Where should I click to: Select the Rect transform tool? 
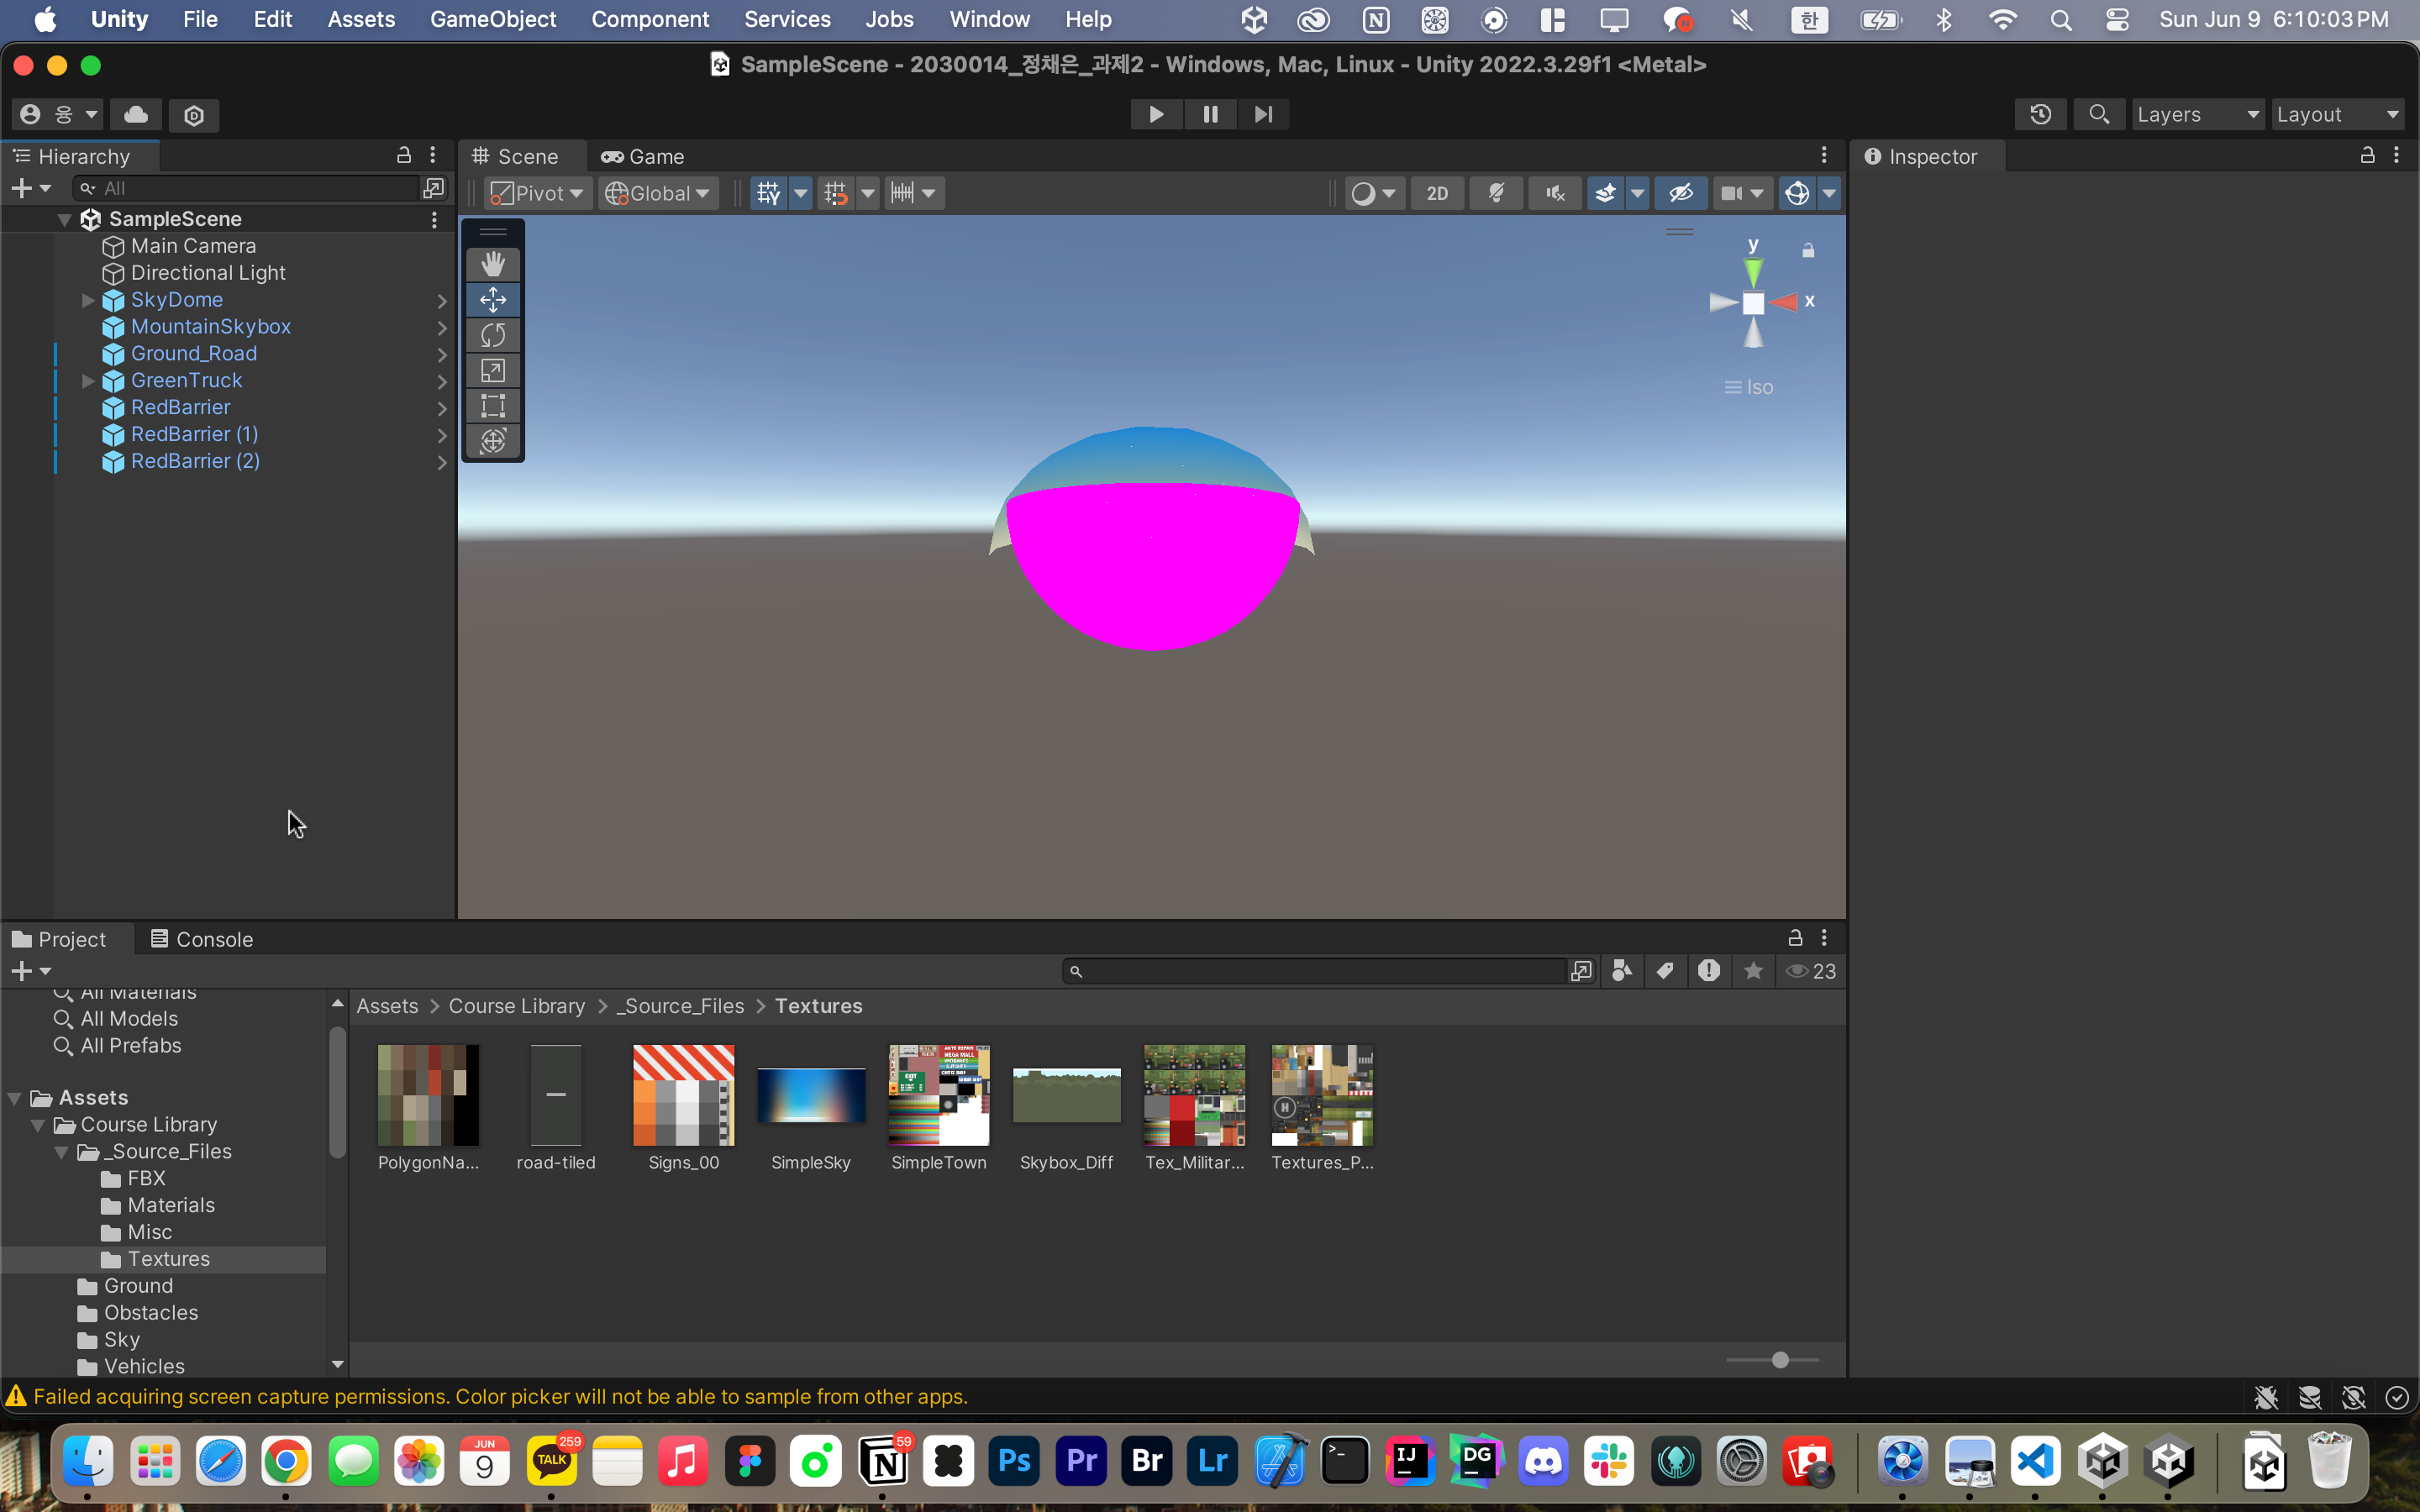(x=493, y=405)
